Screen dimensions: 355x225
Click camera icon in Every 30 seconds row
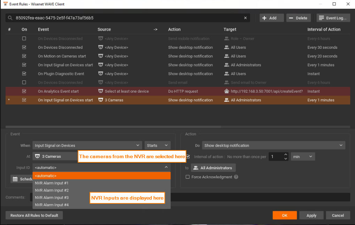click(101, 47)
